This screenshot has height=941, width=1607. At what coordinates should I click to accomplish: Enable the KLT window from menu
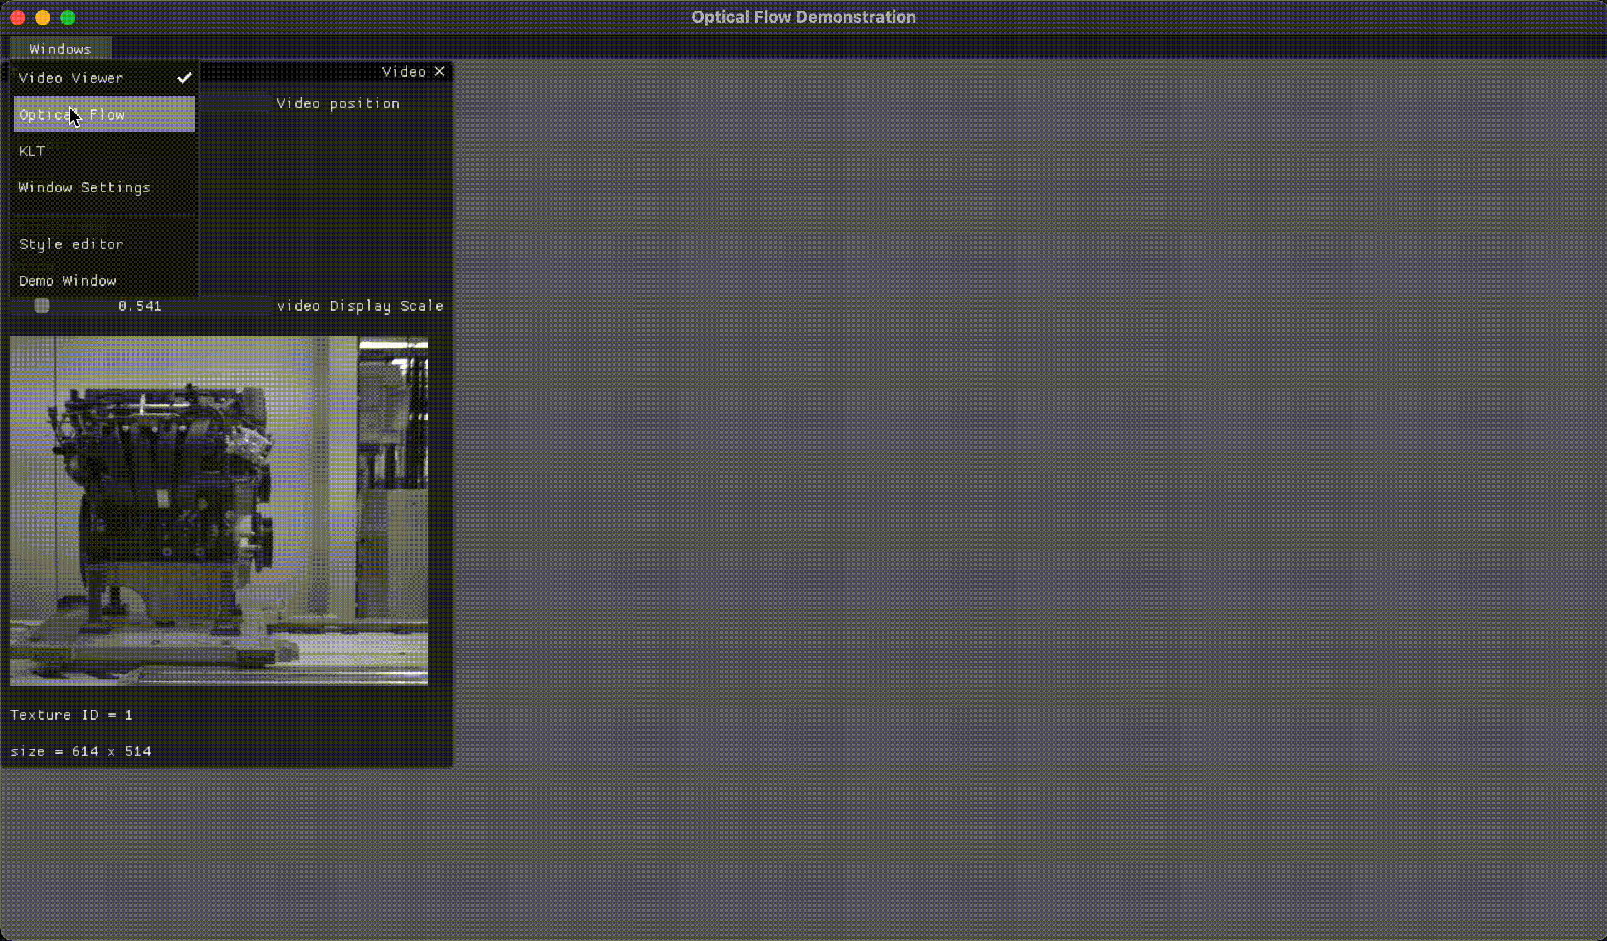click(33, 151)
